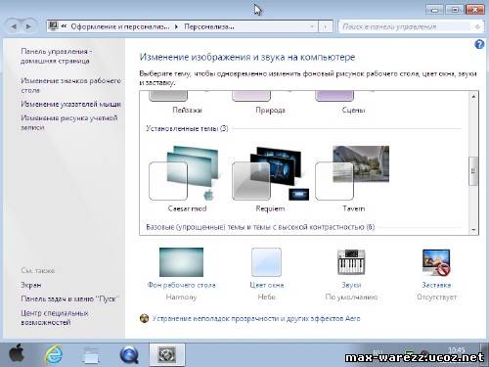Viewport: 489px width, 367px height.
Task: Click the show desktop strip in taskbar
Action: (x=485, y=354)
